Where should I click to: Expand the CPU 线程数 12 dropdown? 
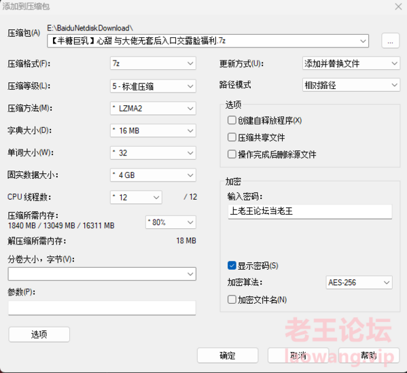click(x=136, y=197)
